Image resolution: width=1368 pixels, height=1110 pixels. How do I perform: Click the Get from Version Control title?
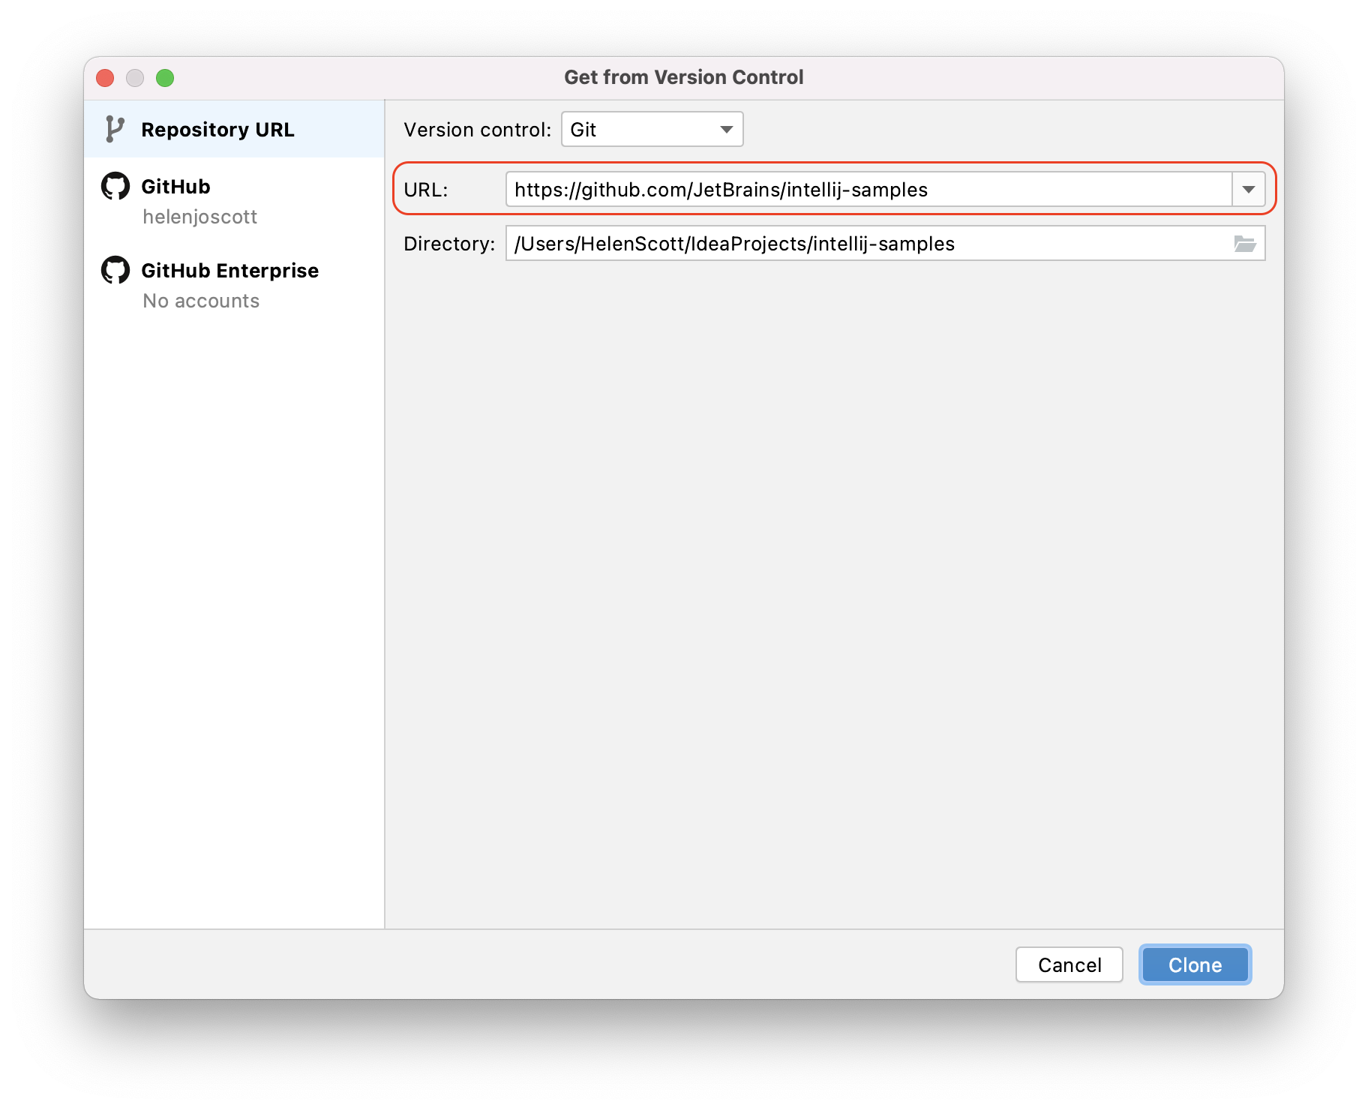click(684, 77)
